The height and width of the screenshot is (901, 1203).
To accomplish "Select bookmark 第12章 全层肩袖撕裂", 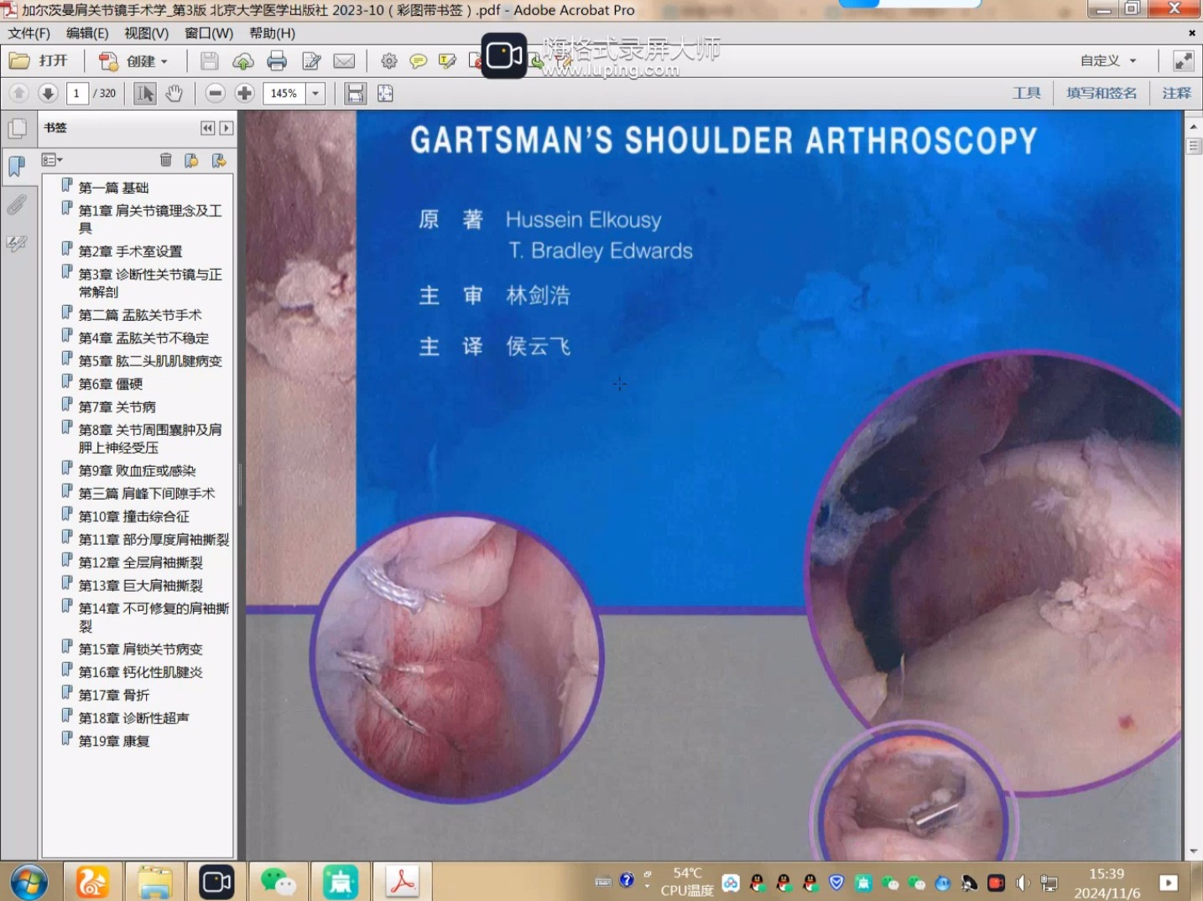I will [141, 563].
